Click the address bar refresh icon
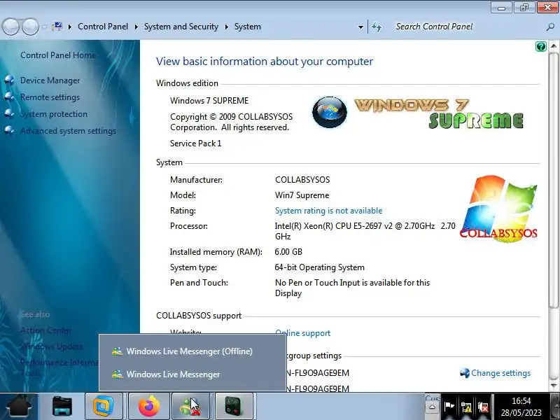Image resolution: width=560 pixels, height=420 pixels. 377,27
